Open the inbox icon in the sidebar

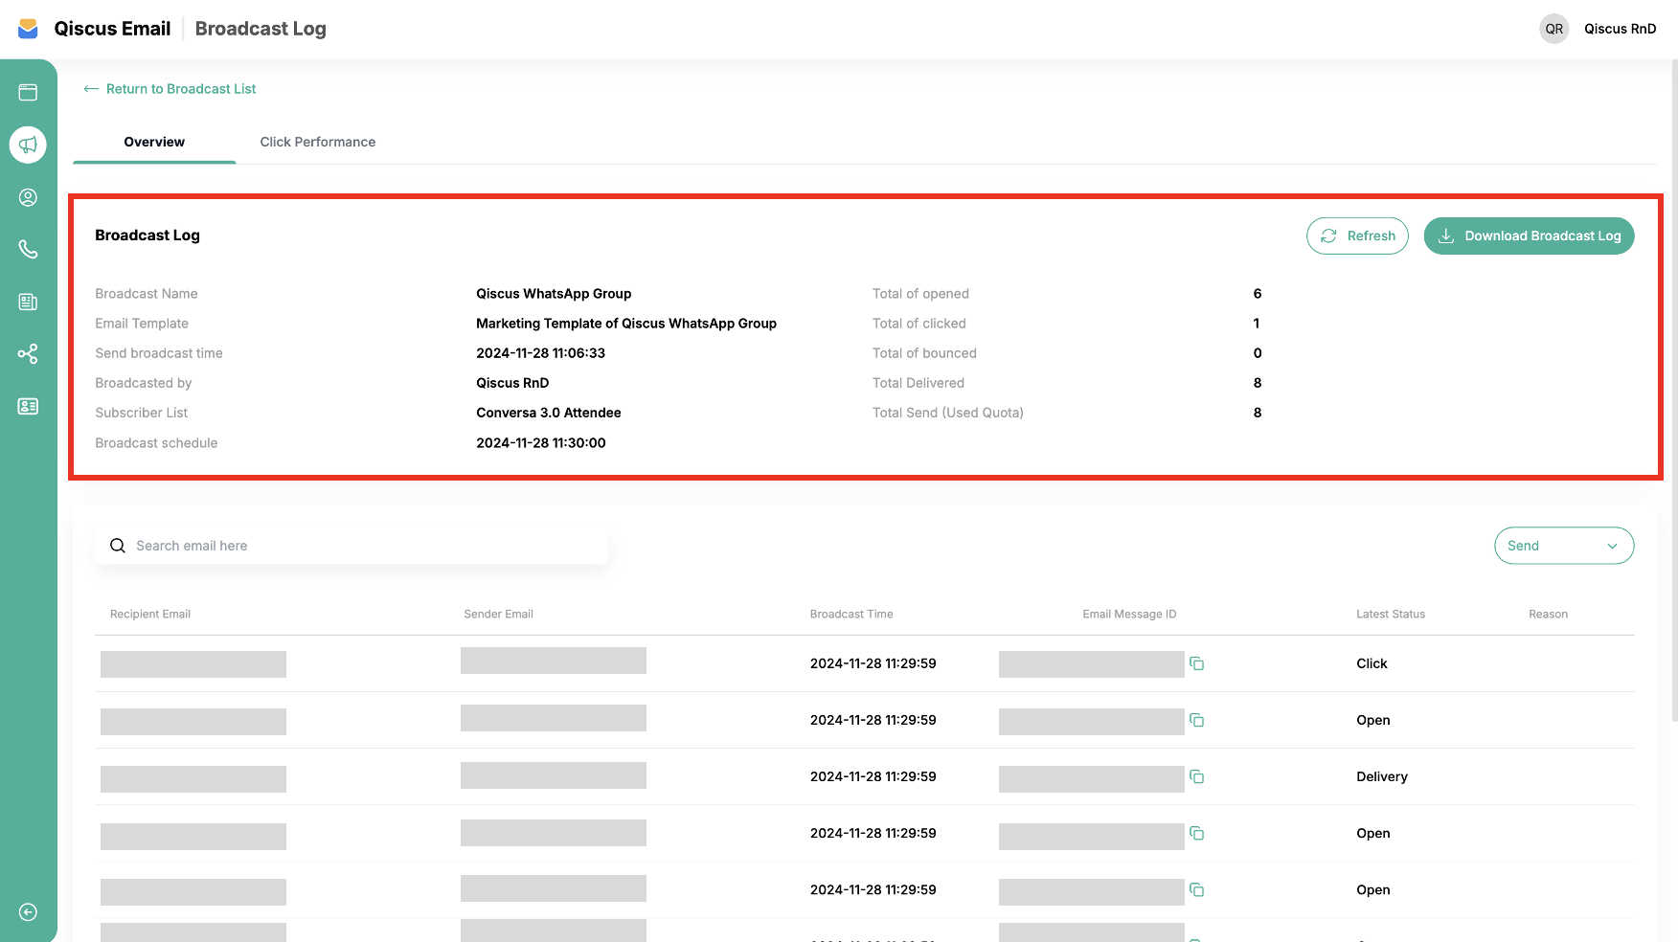point(28,93)
